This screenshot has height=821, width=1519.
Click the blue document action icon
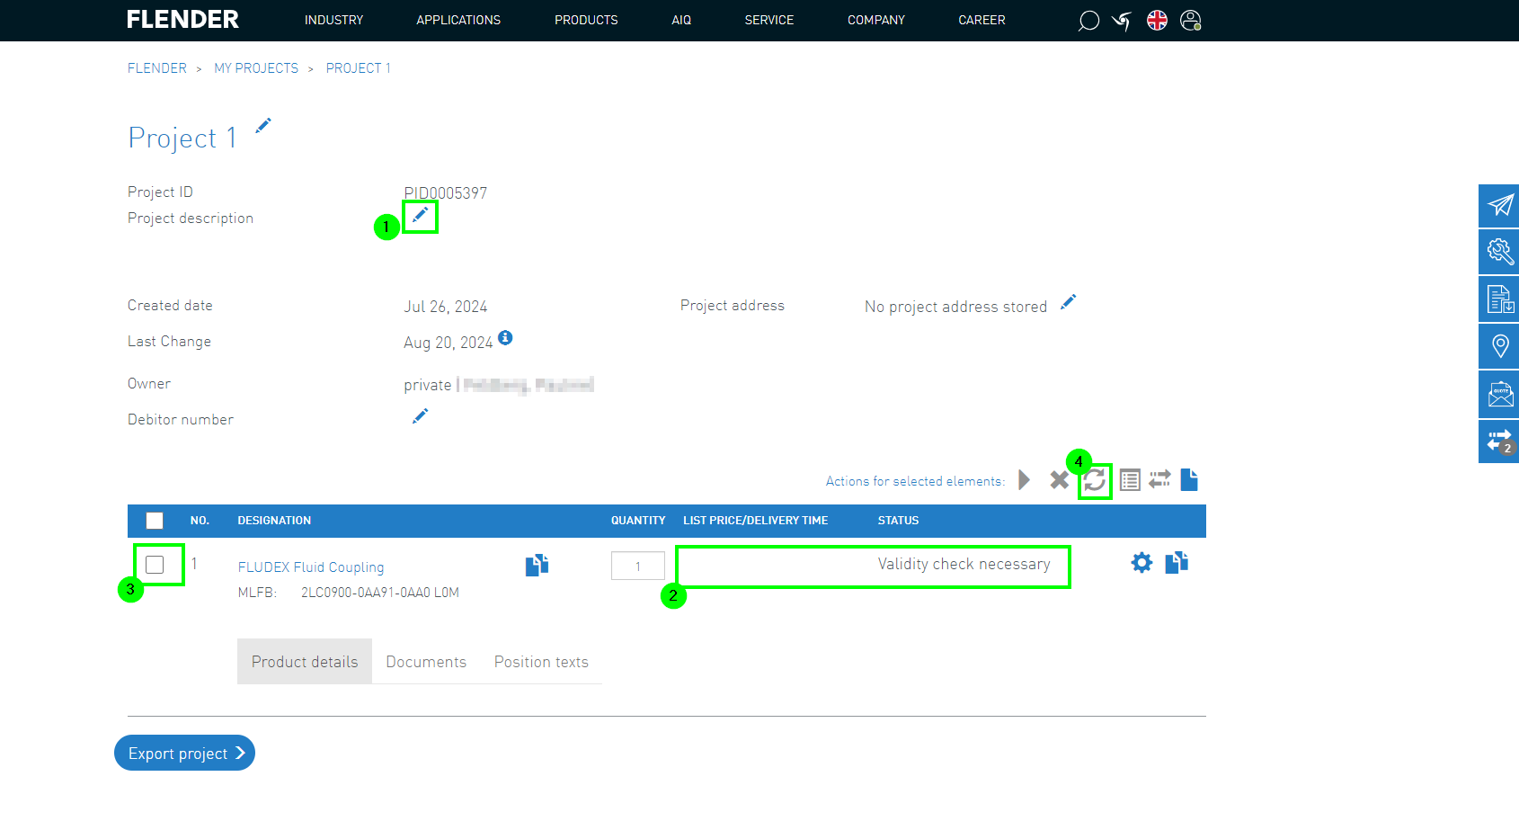(x=1189, y=480)
